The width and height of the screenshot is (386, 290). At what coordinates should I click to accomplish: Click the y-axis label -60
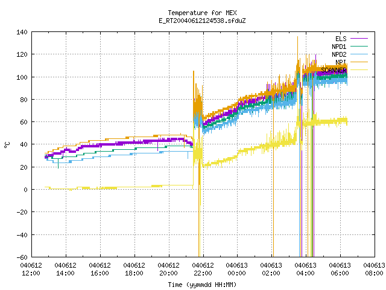[x=22, y=257]
